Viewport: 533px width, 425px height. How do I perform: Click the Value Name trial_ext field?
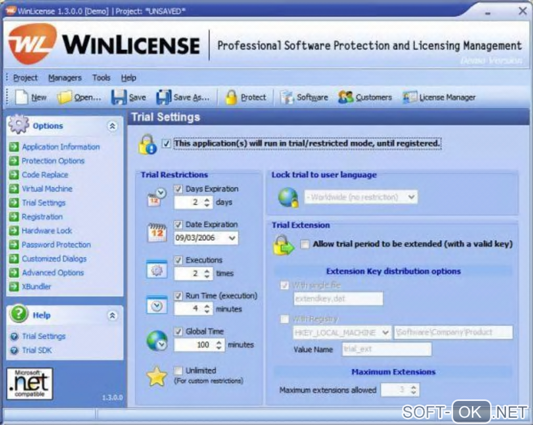tap(387, 349)
